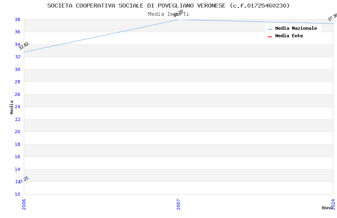This screenshot has height=218, width=337.
Task: Click the y-axis value 32
Action: tap(17, 57)
